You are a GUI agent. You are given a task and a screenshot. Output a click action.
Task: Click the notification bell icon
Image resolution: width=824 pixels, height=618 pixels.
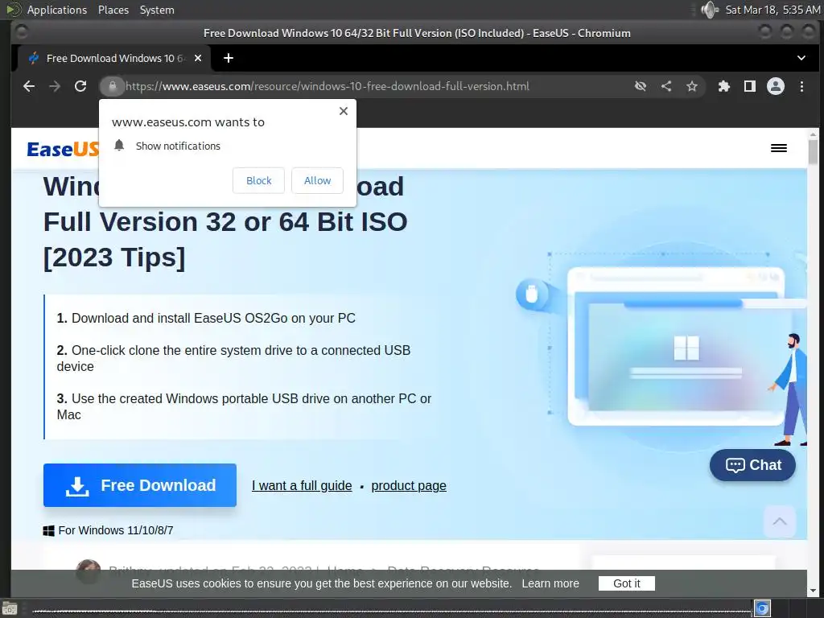click(119, 146)
